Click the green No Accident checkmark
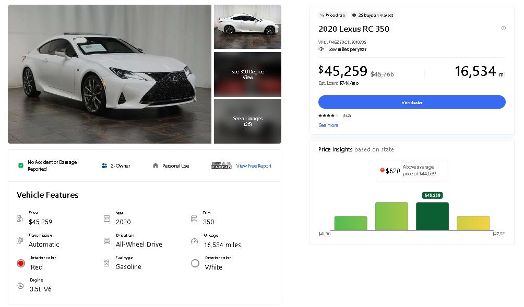The image size is (524, 307). (21, 165)
